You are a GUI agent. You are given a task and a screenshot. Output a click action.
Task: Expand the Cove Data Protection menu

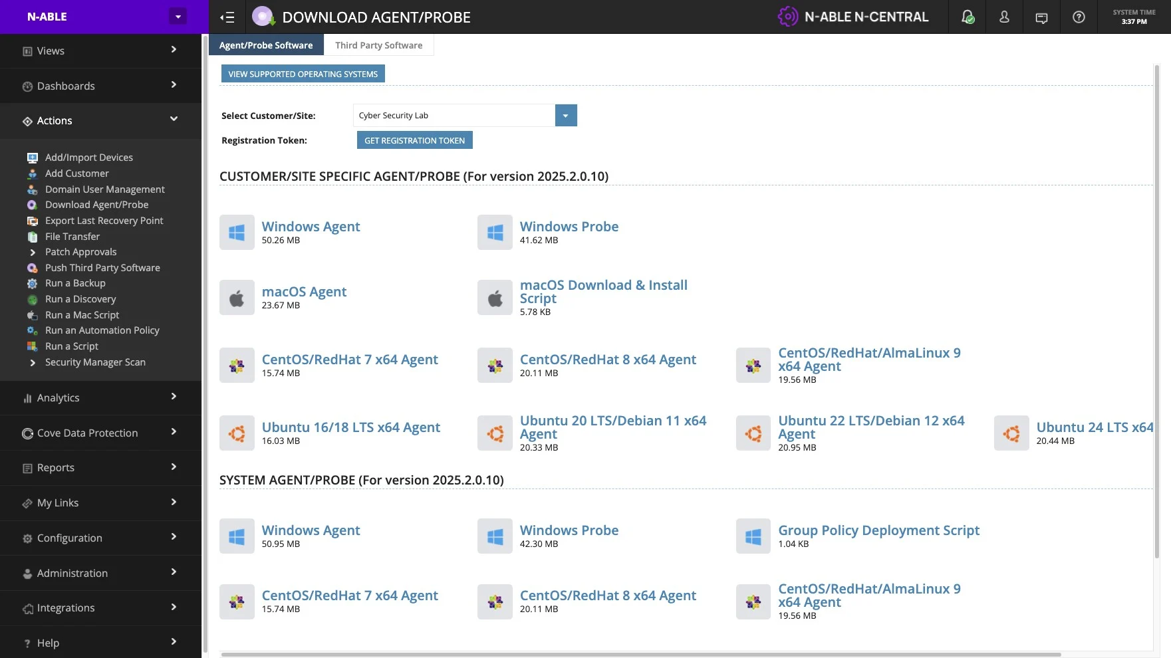click(x=100, y=433)
